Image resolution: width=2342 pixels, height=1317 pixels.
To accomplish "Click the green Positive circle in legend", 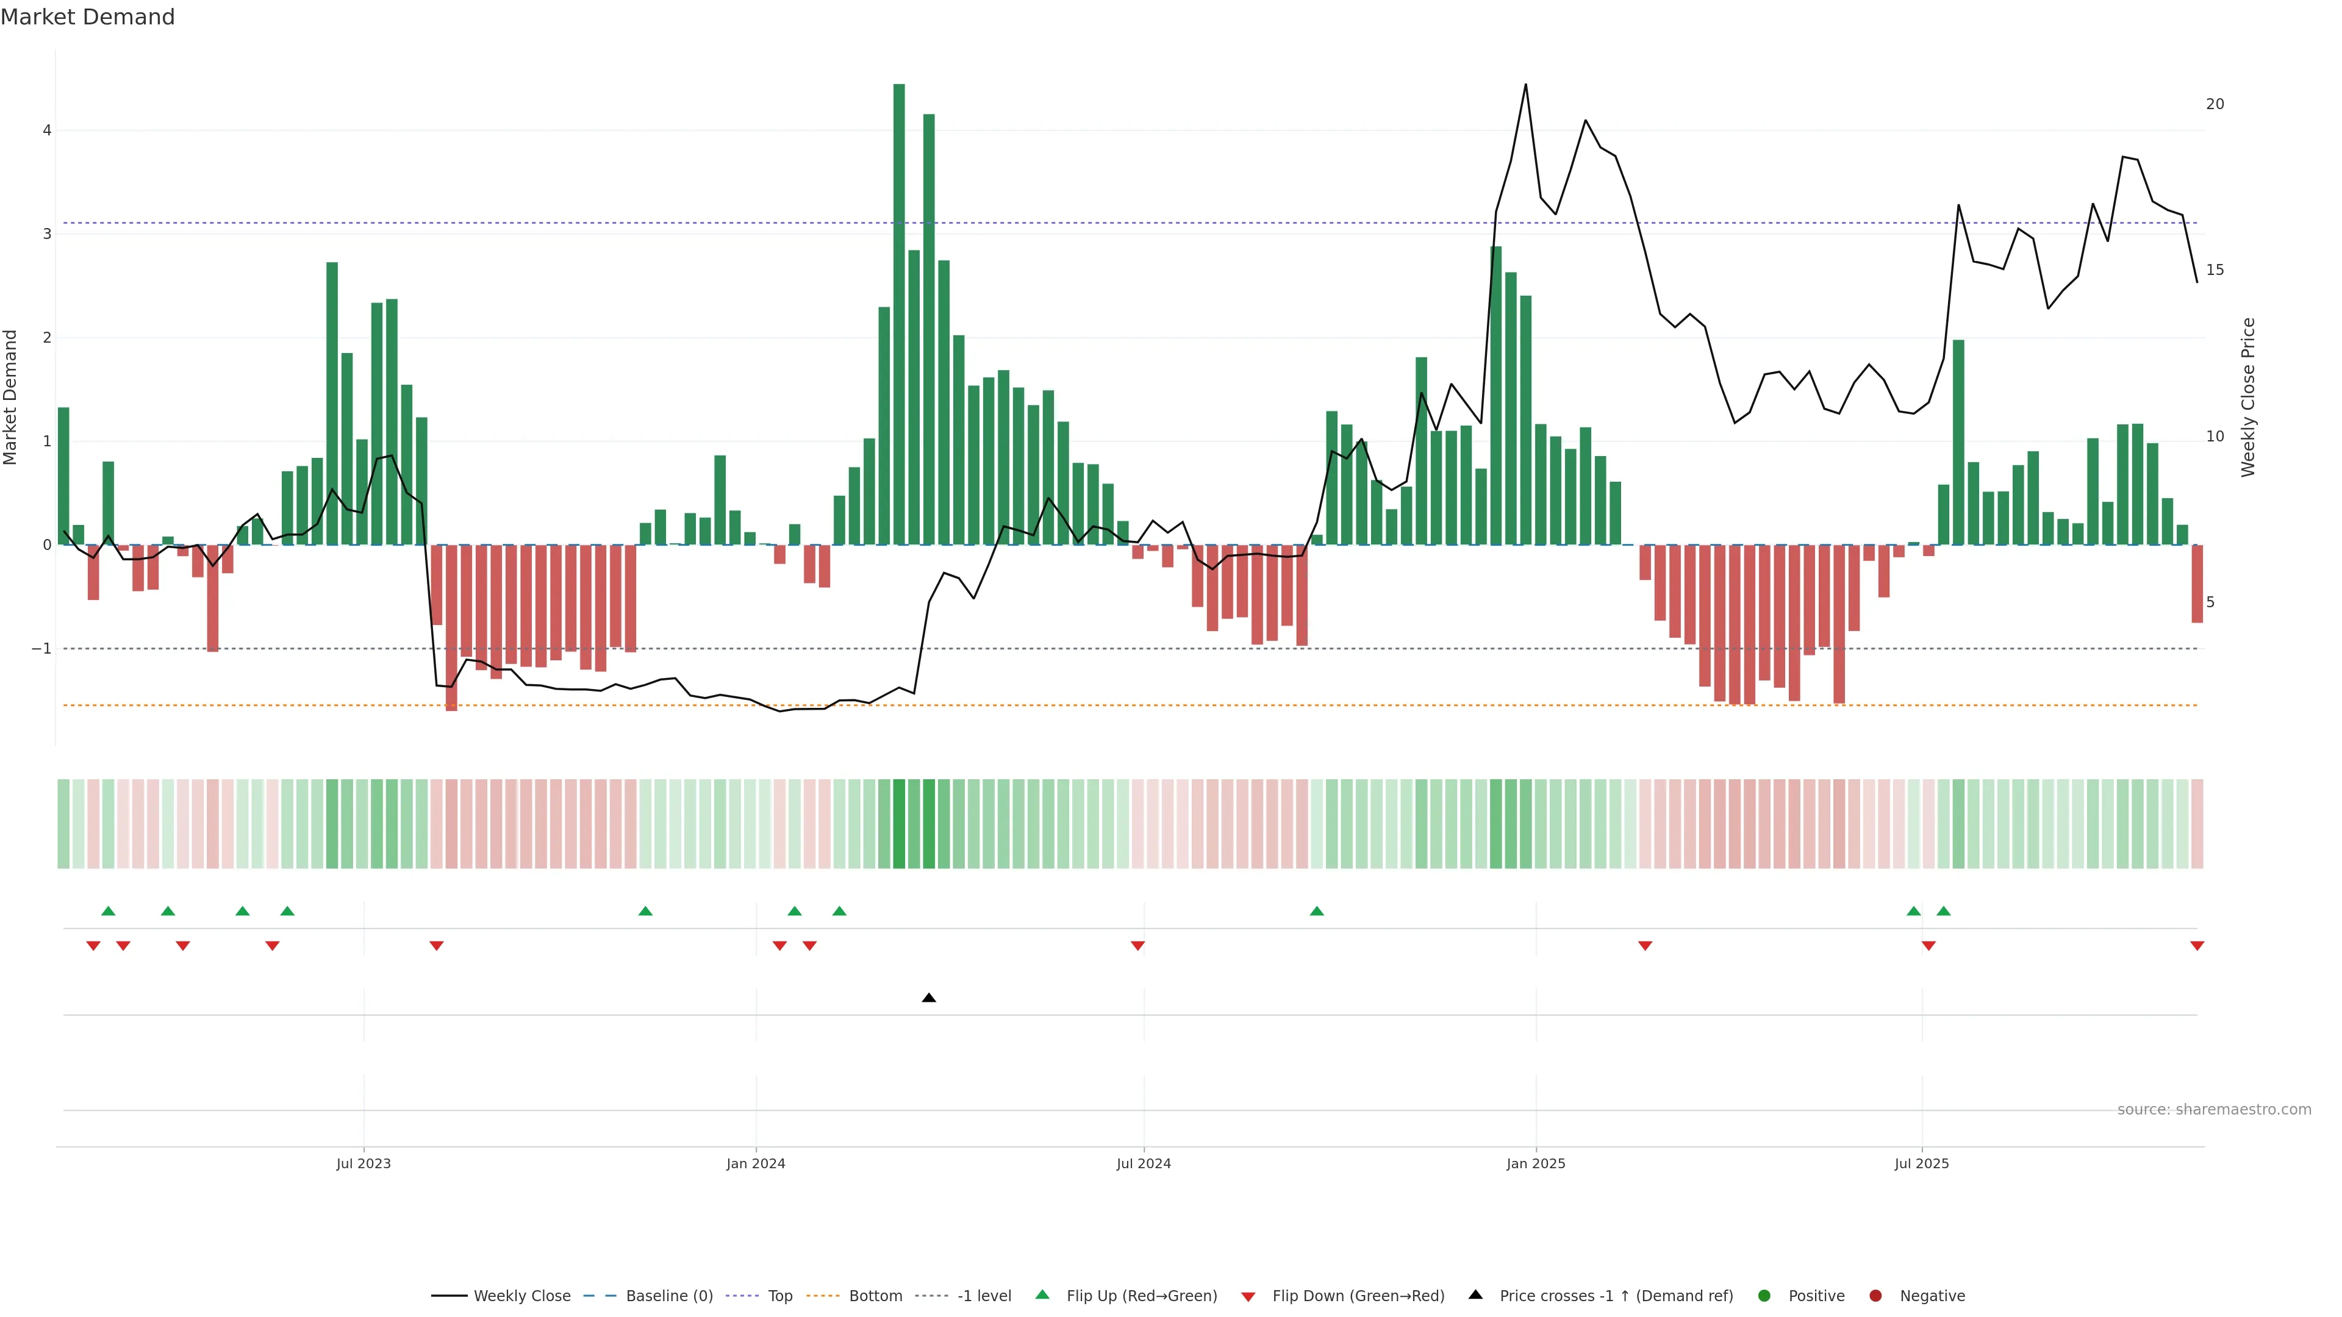I will 1764,1295.
